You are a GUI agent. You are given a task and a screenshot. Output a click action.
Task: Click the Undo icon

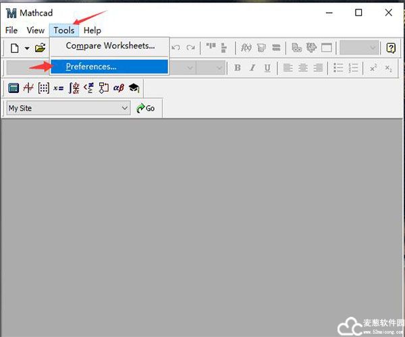pyautogui.click(x=176, y=48)
